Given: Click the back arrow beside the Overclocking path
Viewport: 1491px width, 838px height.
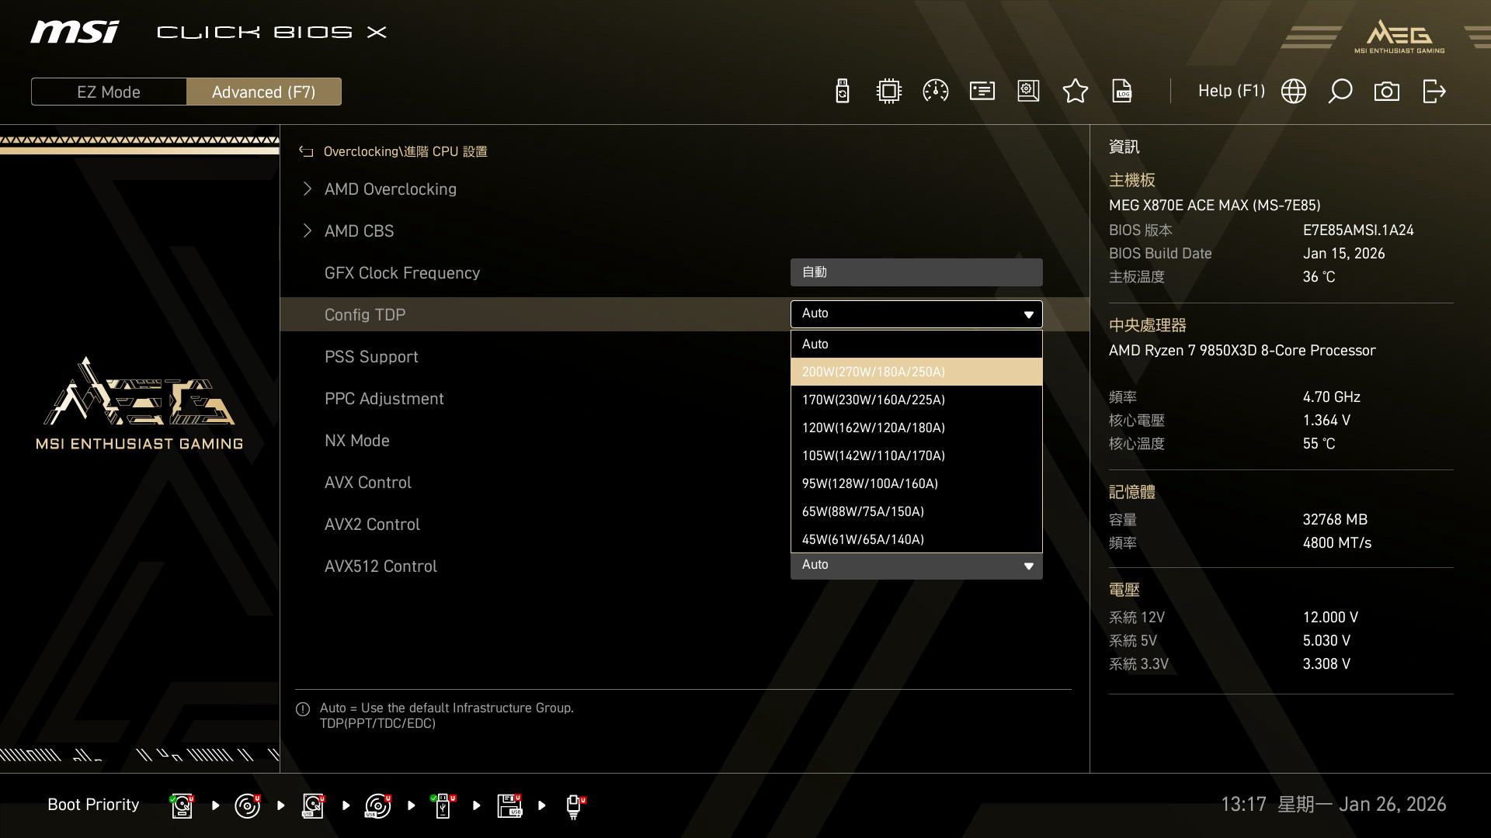Looking at the screenshot, I should pyautogui.click(x=306, y=152).
